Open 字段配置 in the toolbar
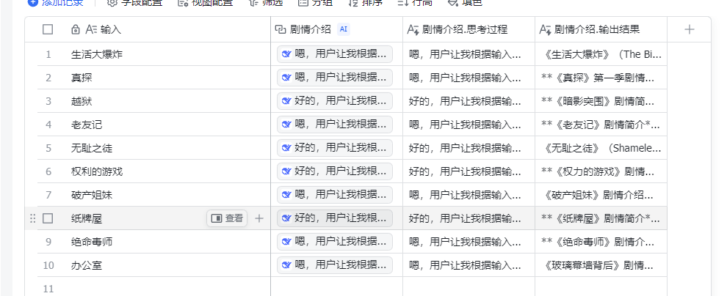 pos(135,2)
